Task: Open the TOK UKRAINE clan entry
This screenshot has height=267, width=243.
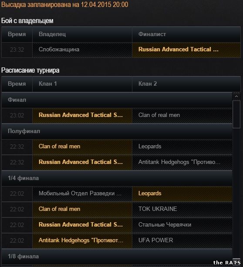Action: (158, 209)
